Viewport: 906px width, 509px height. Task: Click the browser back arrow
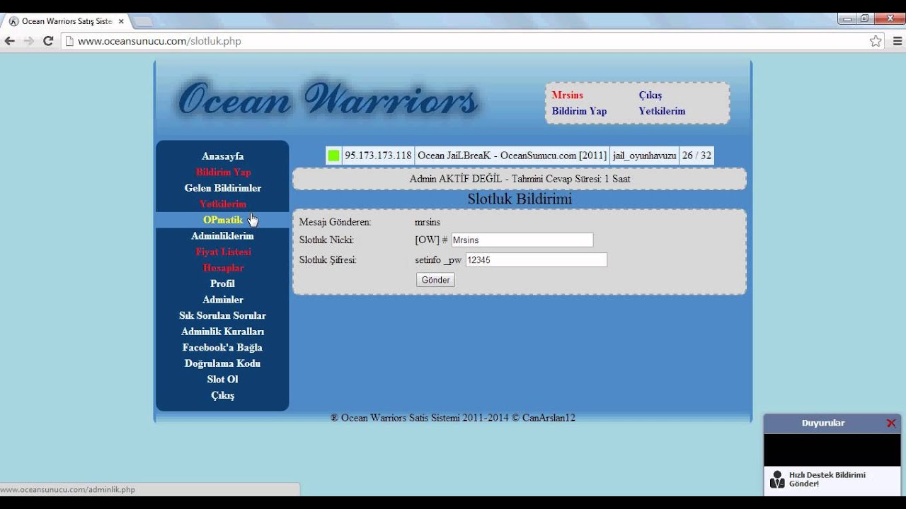coord(10,41)
